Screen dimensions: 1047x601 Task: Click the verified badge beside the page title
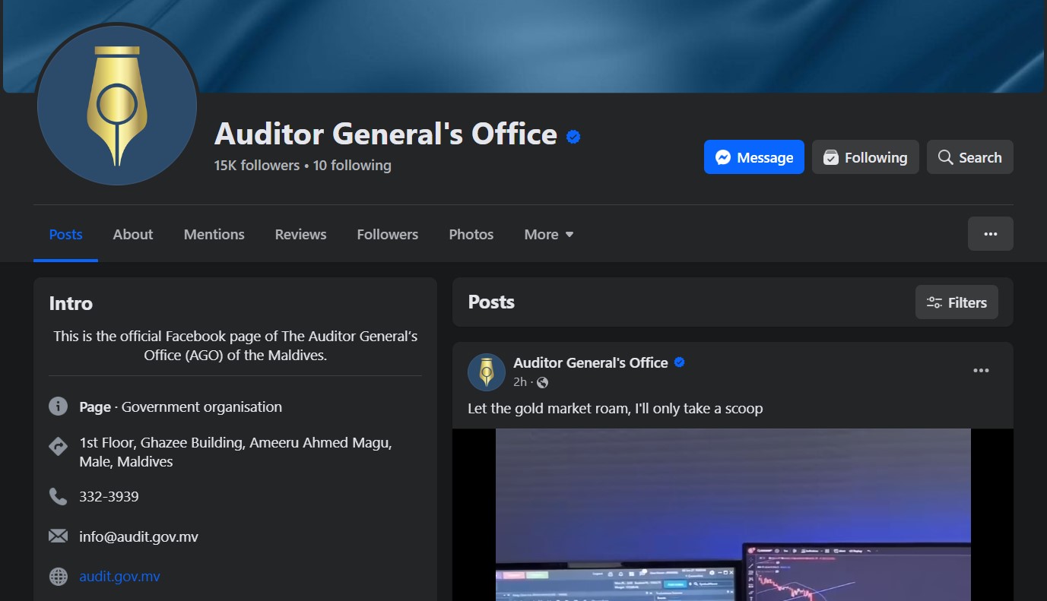pos(573,137)
